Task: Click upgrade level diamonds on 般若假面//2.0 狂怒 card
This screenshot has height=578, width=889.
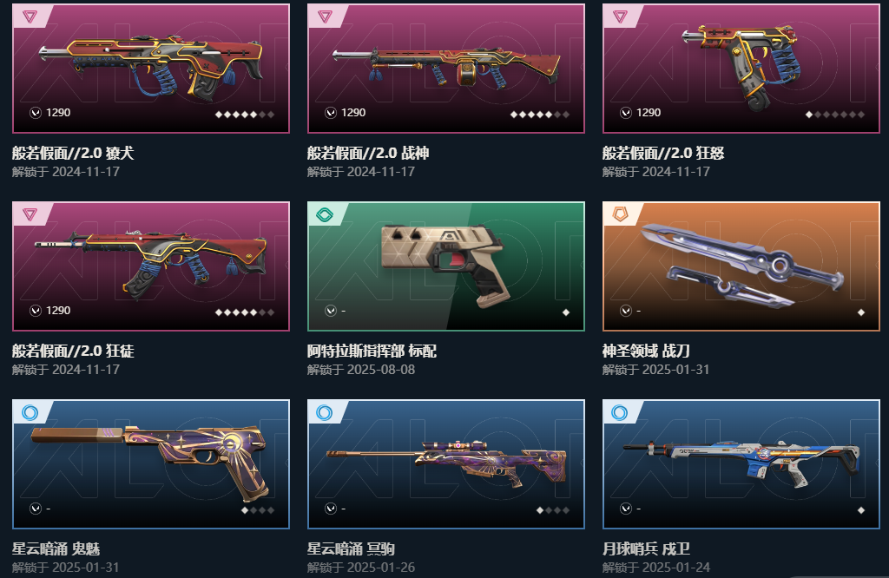Action: coord(834,115)
